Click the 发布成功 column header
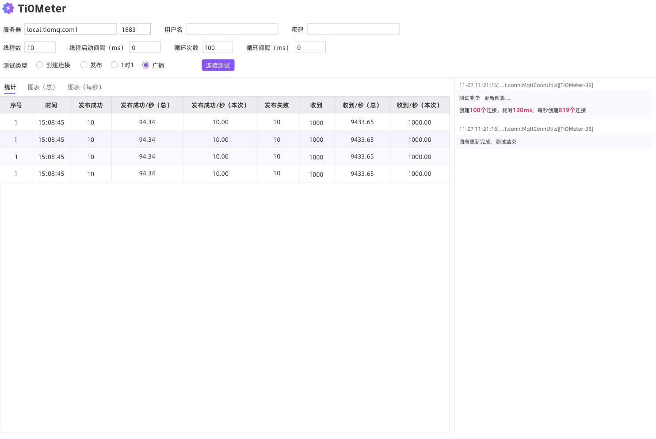This screenshot has height=439, width=656. click(91, 105)
